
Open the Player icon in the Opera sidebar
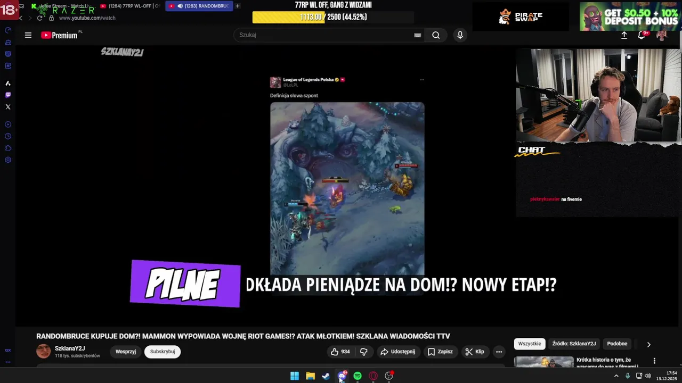(8, 124)
